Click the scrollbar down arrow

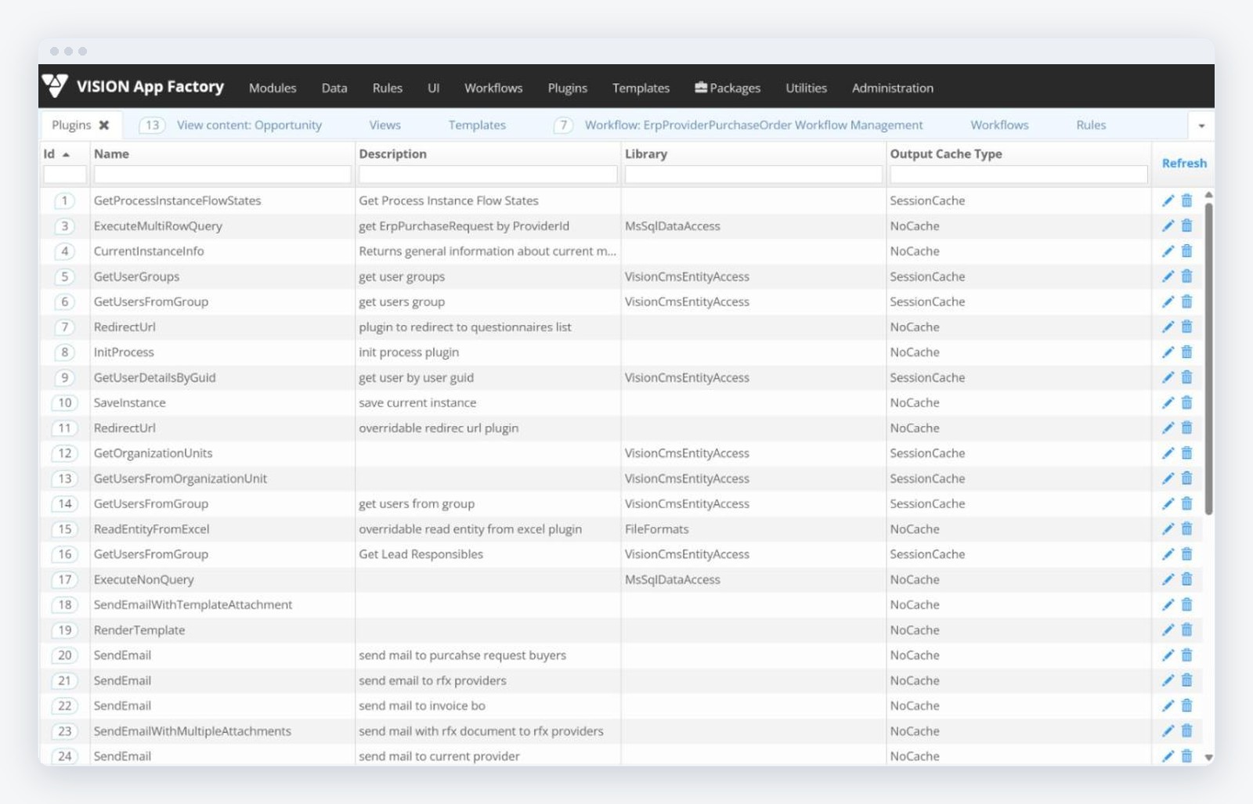click(x=1208, y=757)
